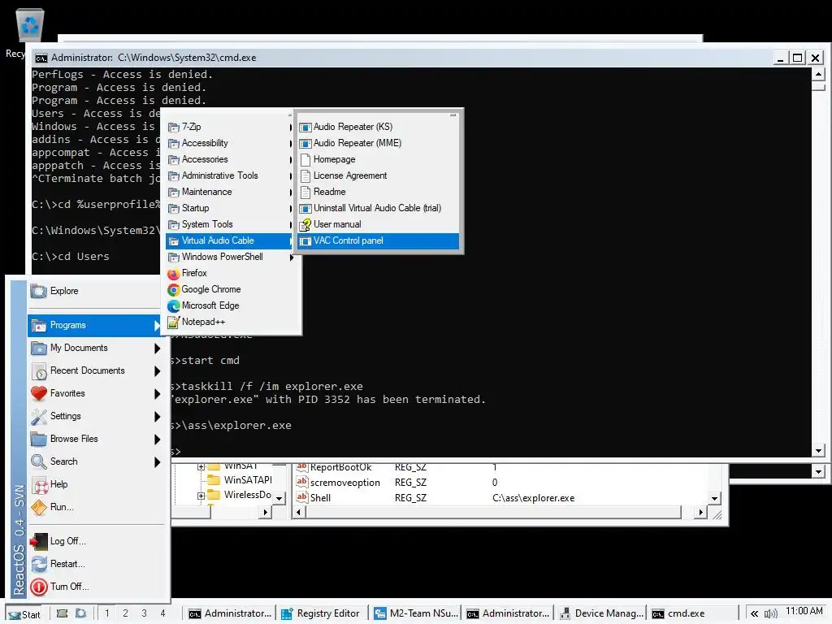Open the Accessibility program folder
Viewport: 832px width, 624px height.
(x=230, y=143)
